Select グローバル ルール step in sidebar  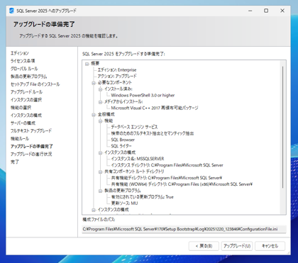pyautogui.click(x=24, y=69)
